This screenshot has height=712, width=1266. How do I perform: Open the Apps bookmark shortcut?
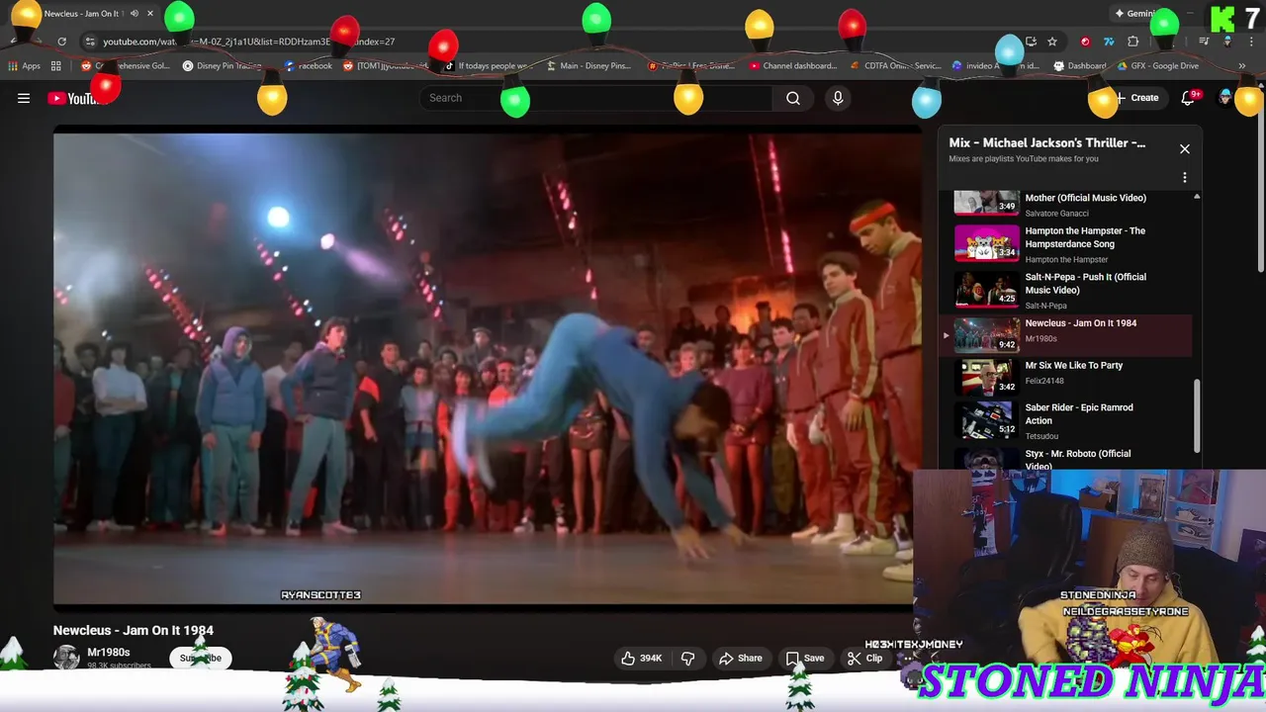tap(24, 66)
